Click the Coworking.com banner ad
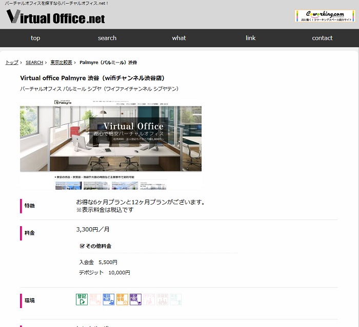 [325, 16]
